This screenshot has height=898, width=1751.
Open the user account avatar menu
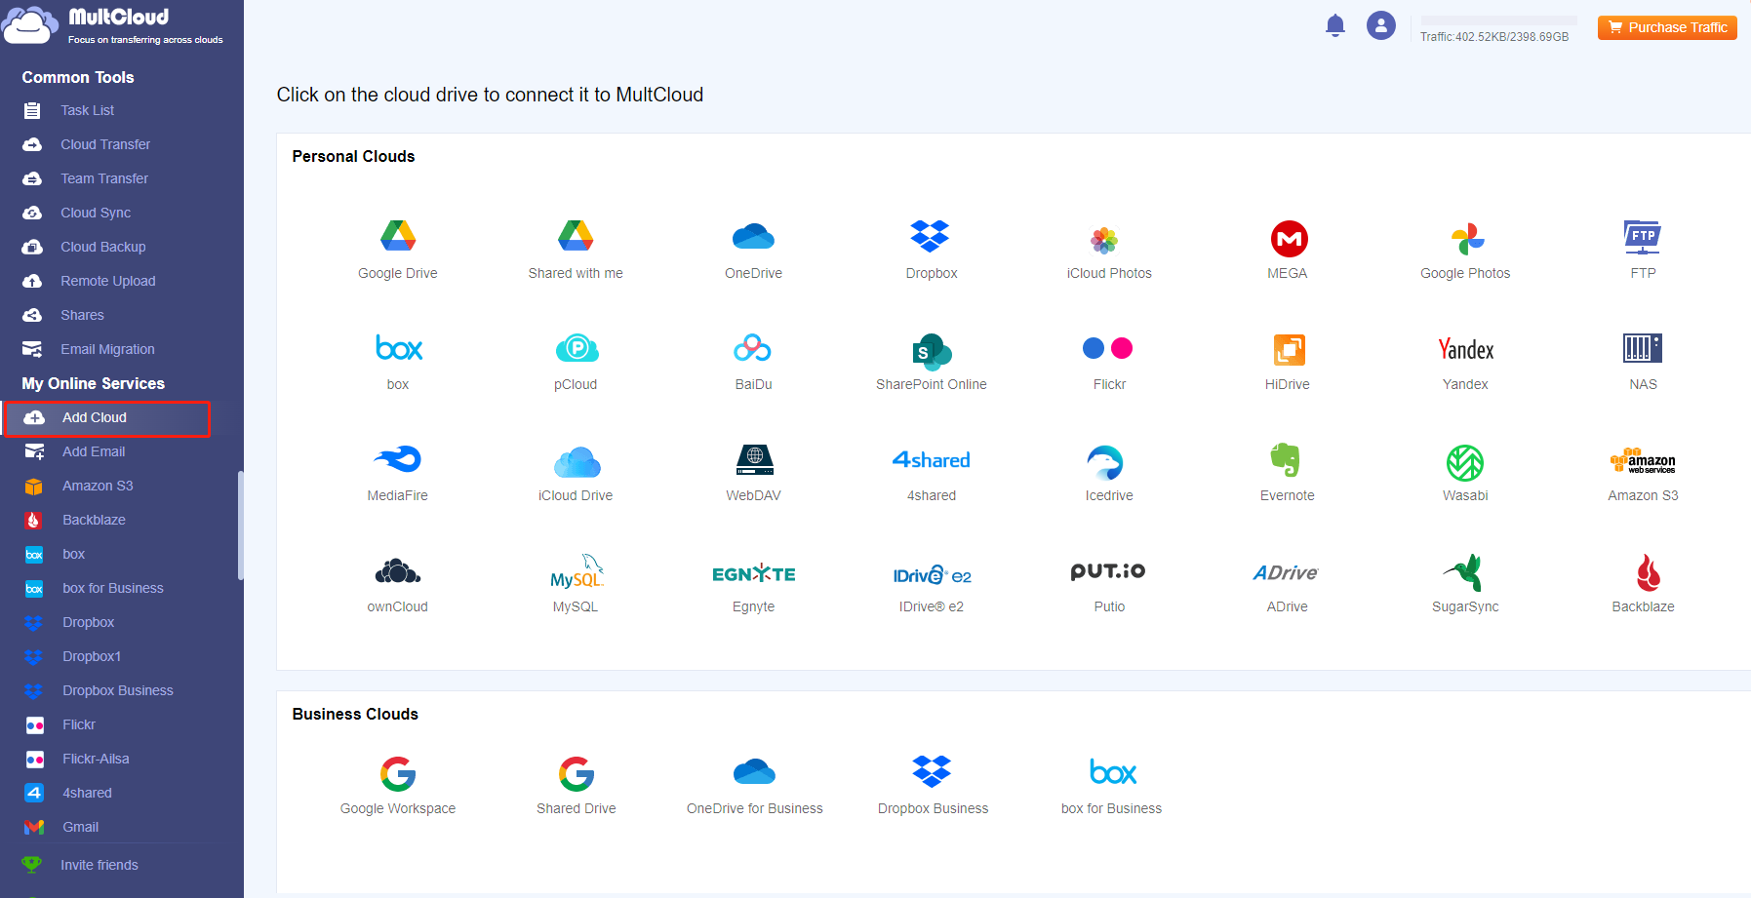point(1381,25)
